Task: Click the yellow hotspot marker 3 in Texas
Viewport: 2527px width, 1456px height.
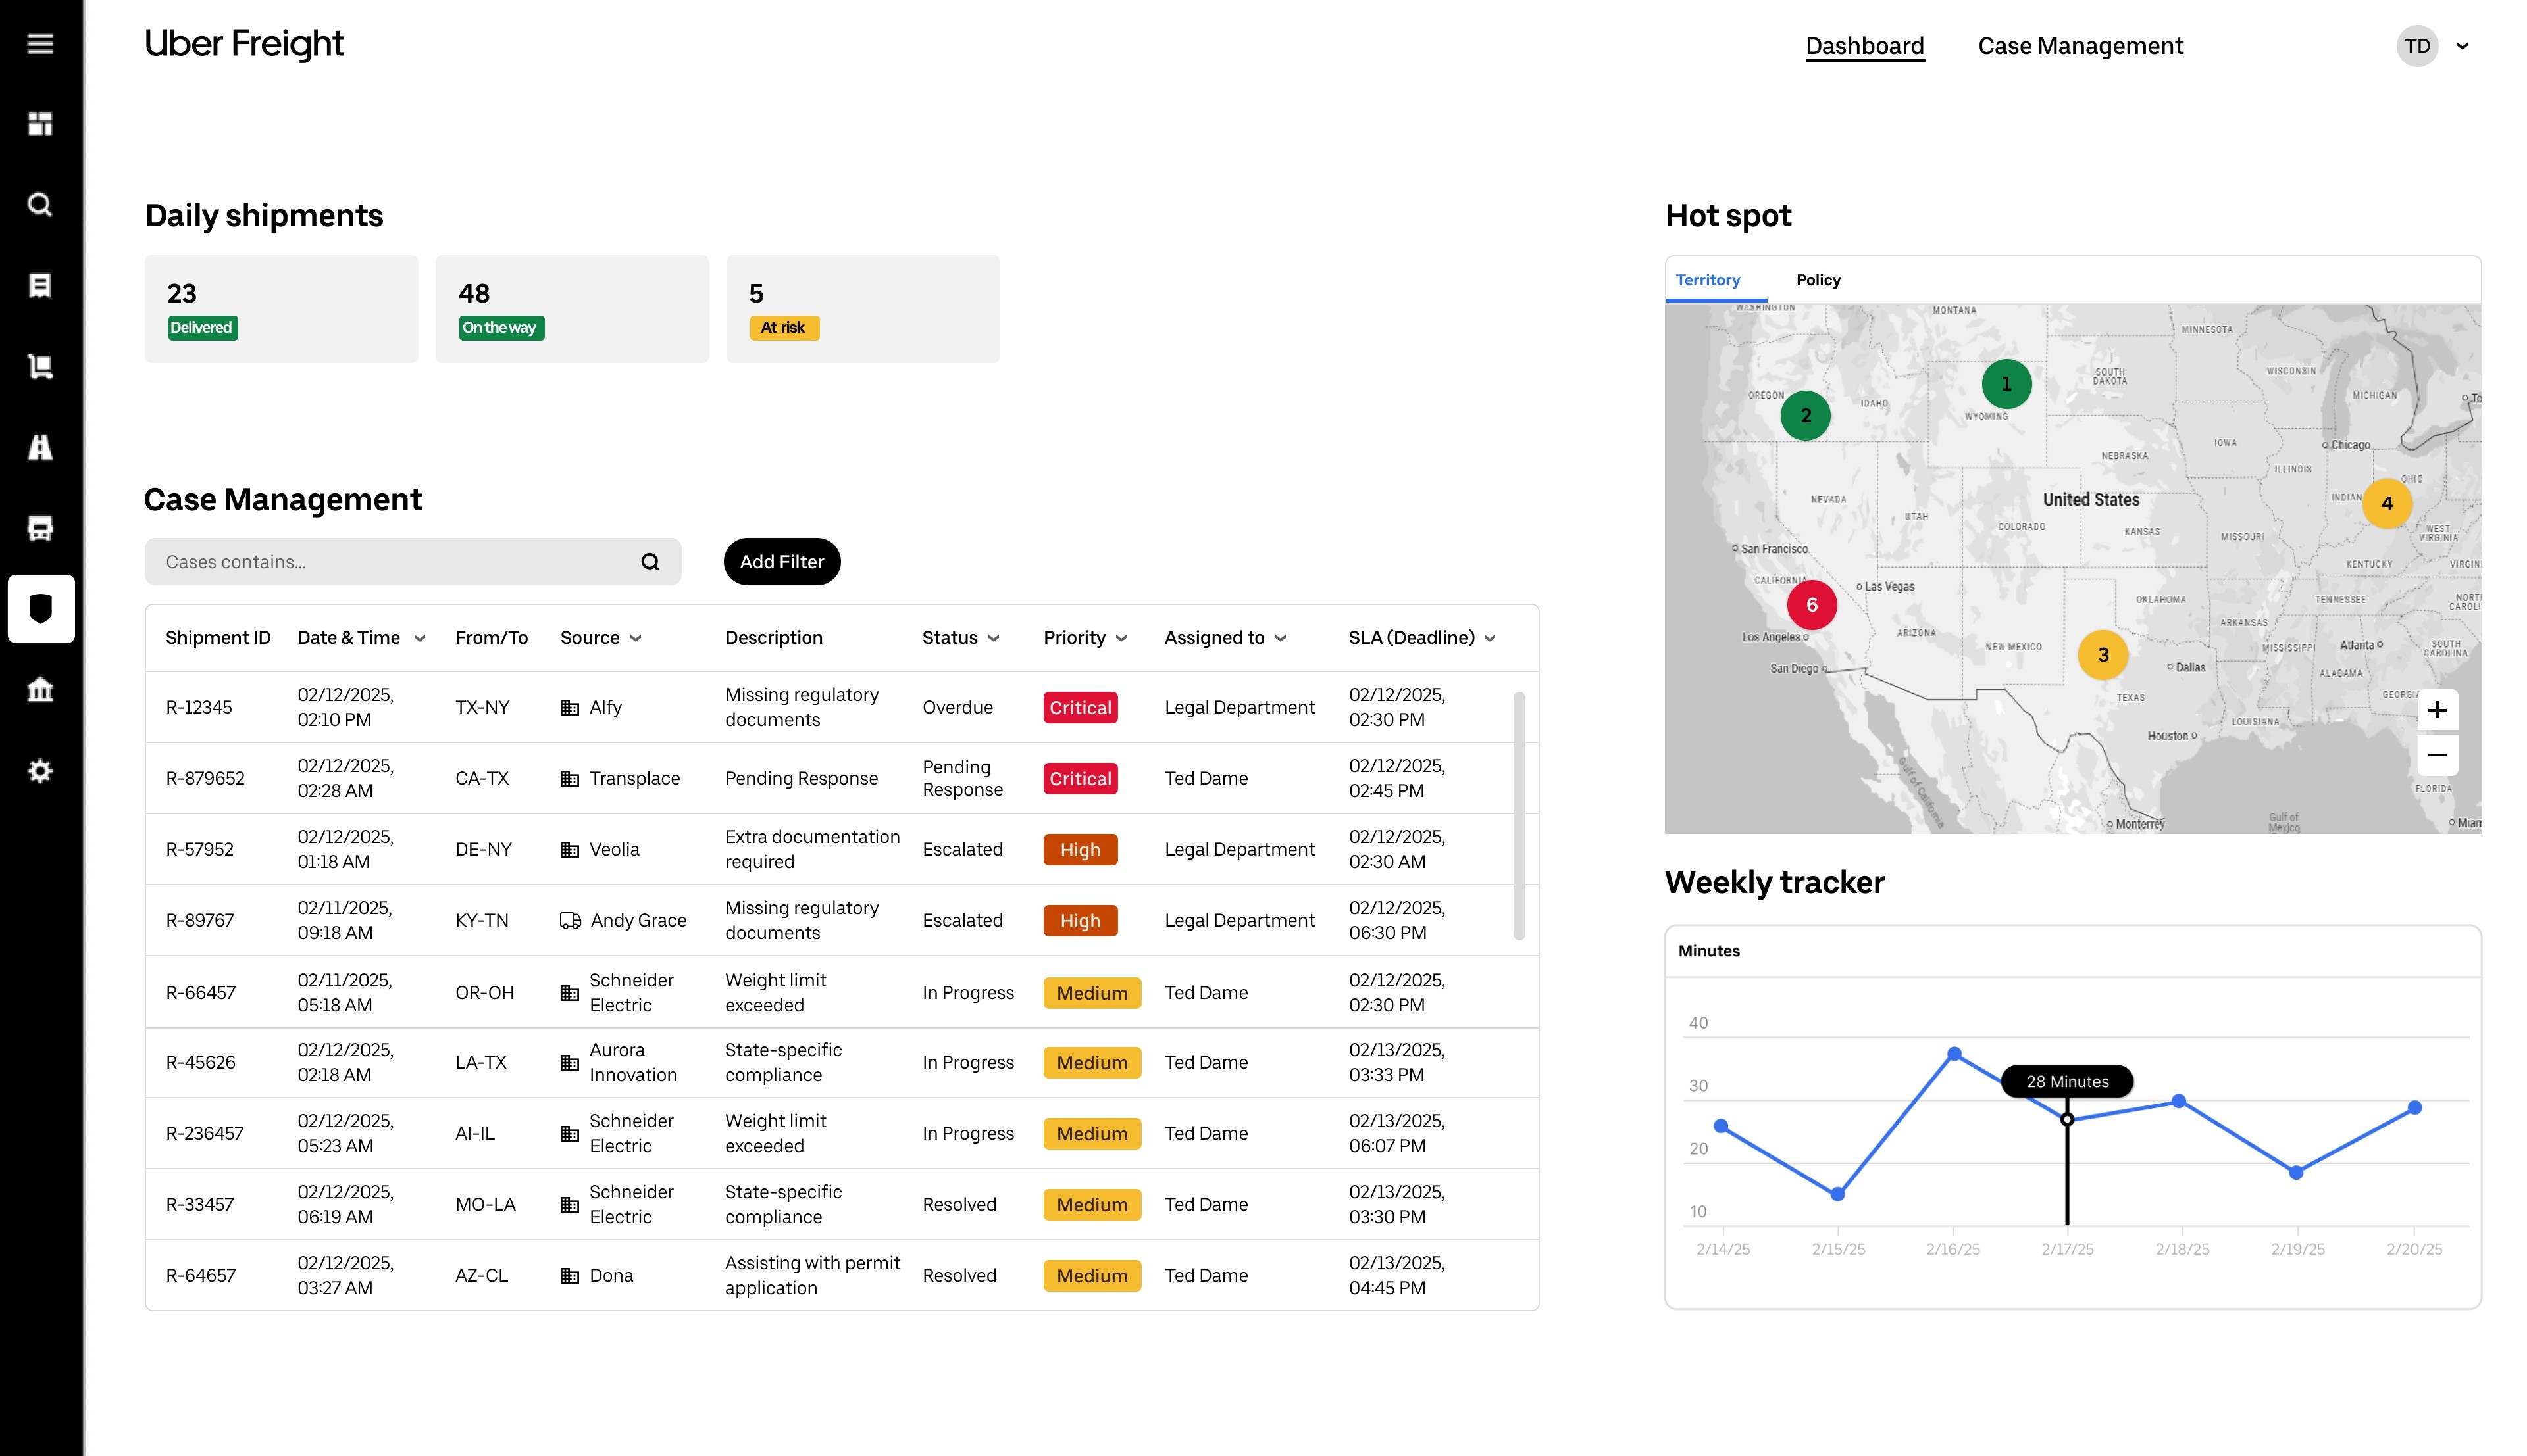Action: [x=2103, y=654]
